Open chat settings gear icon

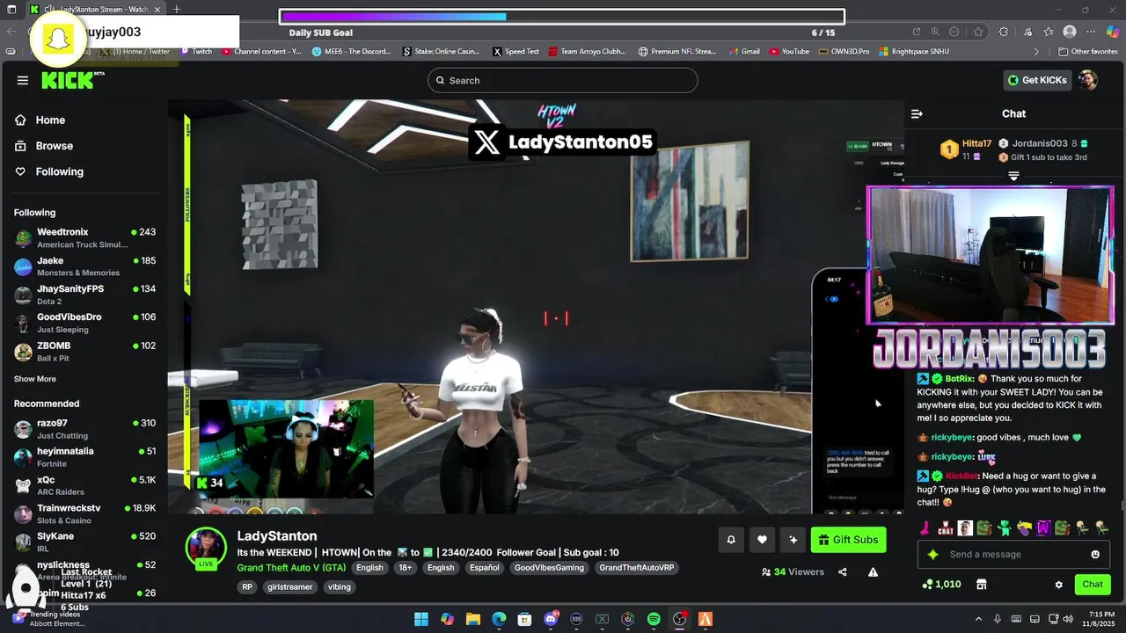click(1059, 585)
